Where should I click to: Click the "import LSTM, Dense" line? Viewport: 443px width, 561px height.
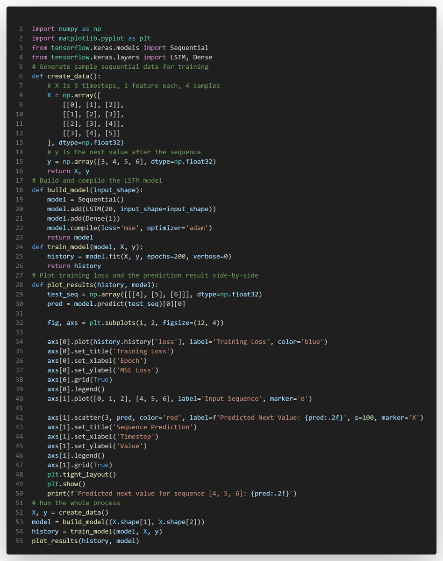point(122,57)
